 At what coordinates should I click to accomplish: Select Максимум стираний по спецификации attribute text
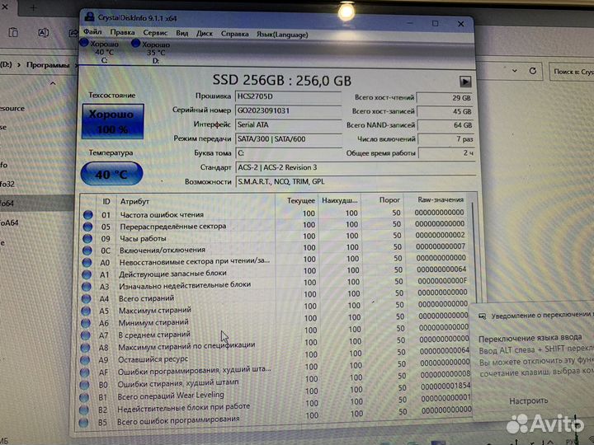tap(186, 346)
